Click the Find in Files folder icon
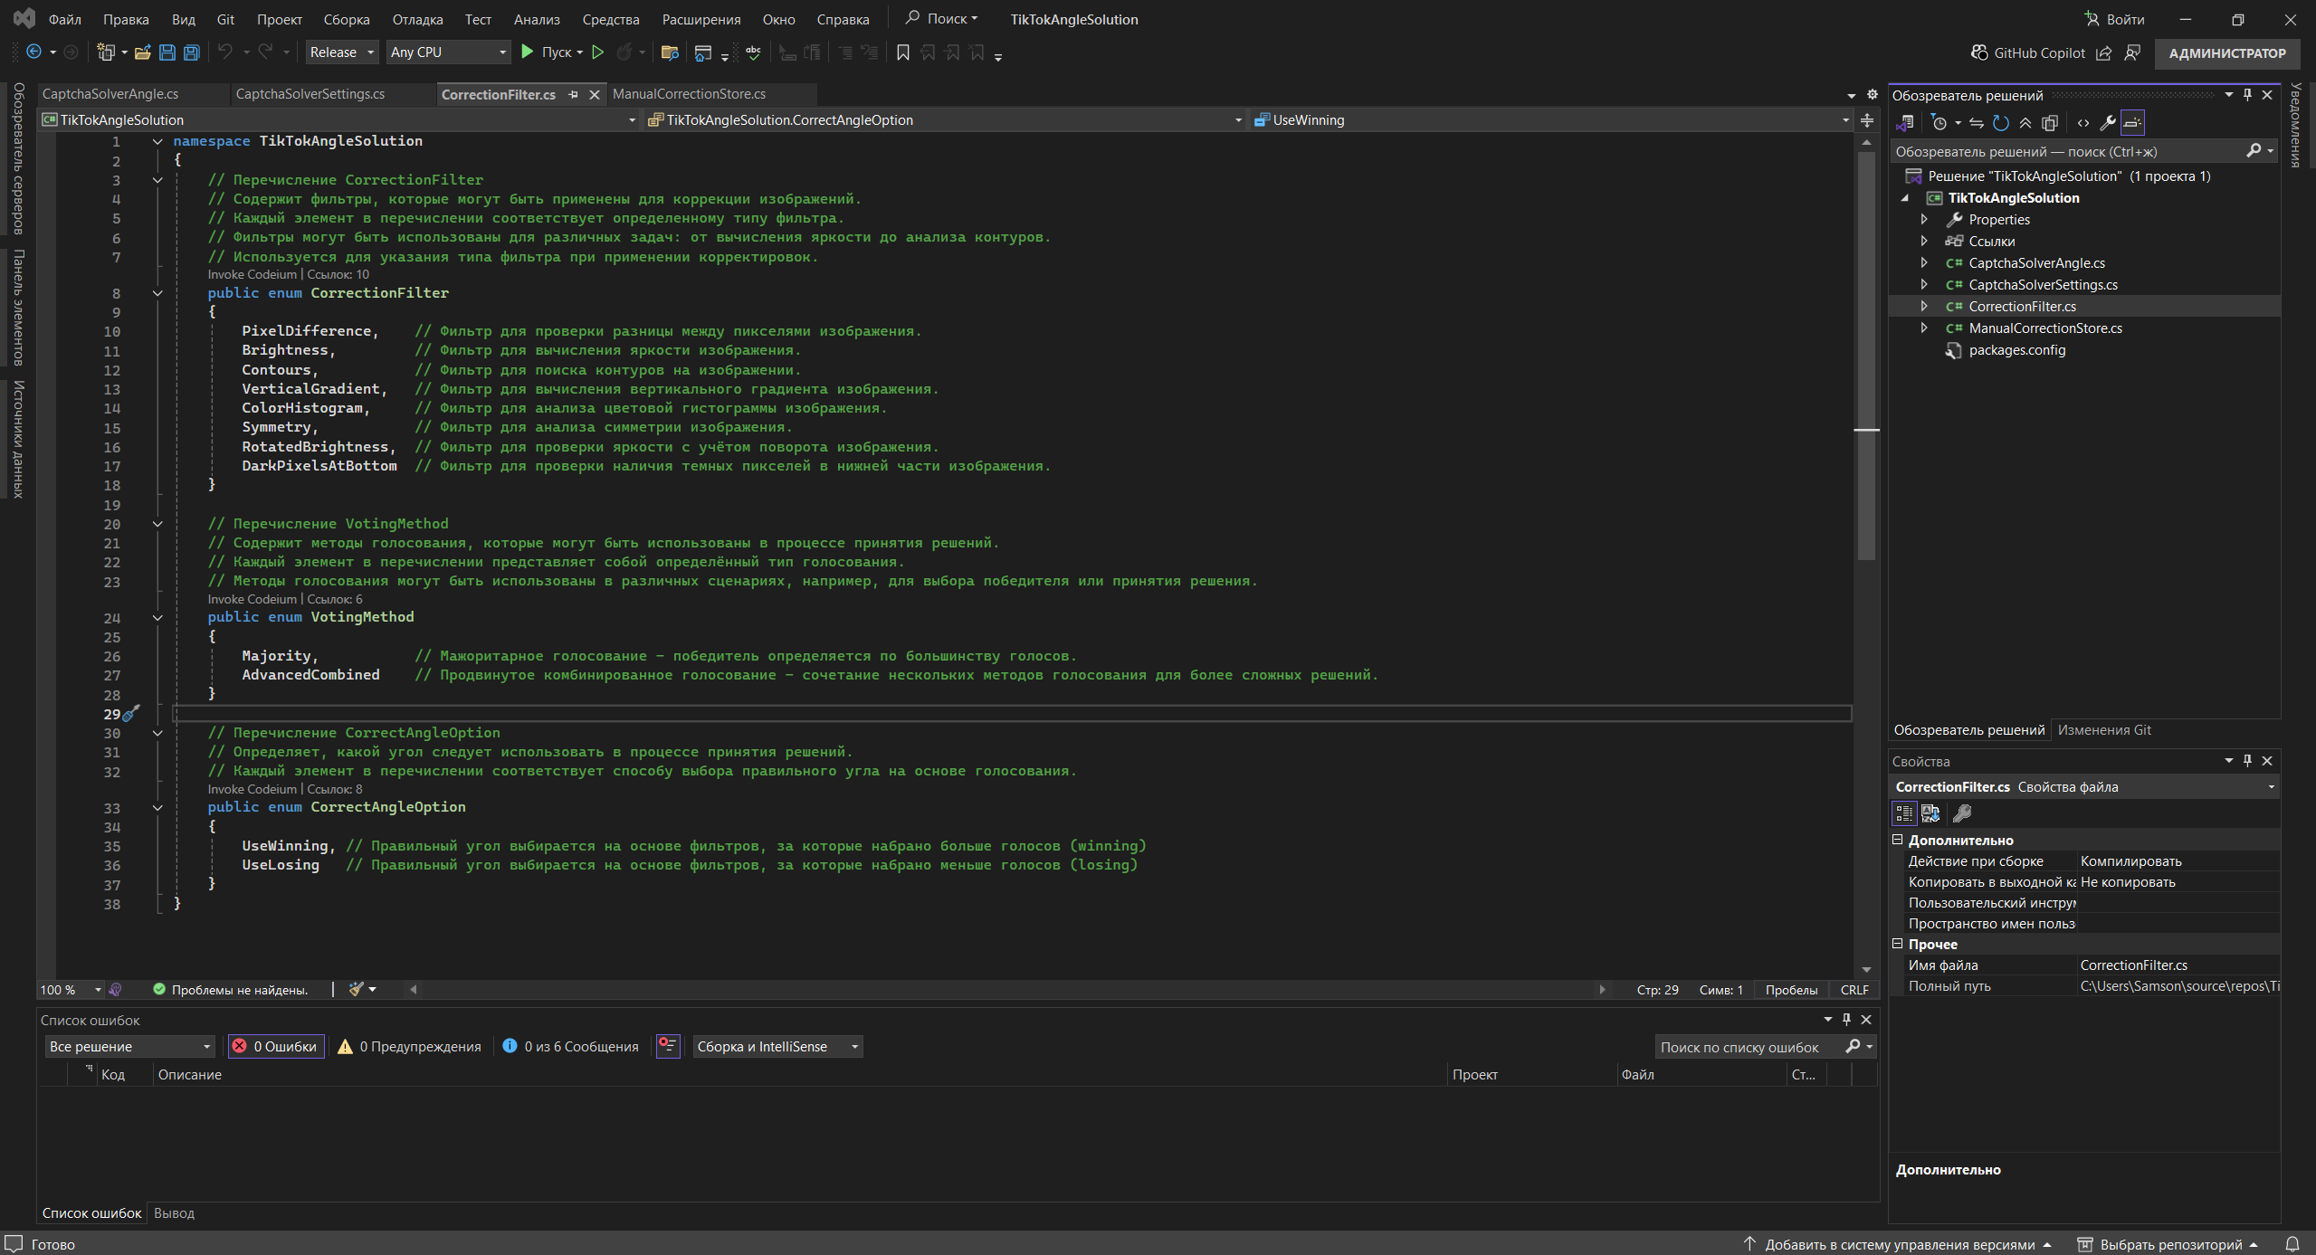Viewport: 2316px width, 1255px height. coord(670,52)
